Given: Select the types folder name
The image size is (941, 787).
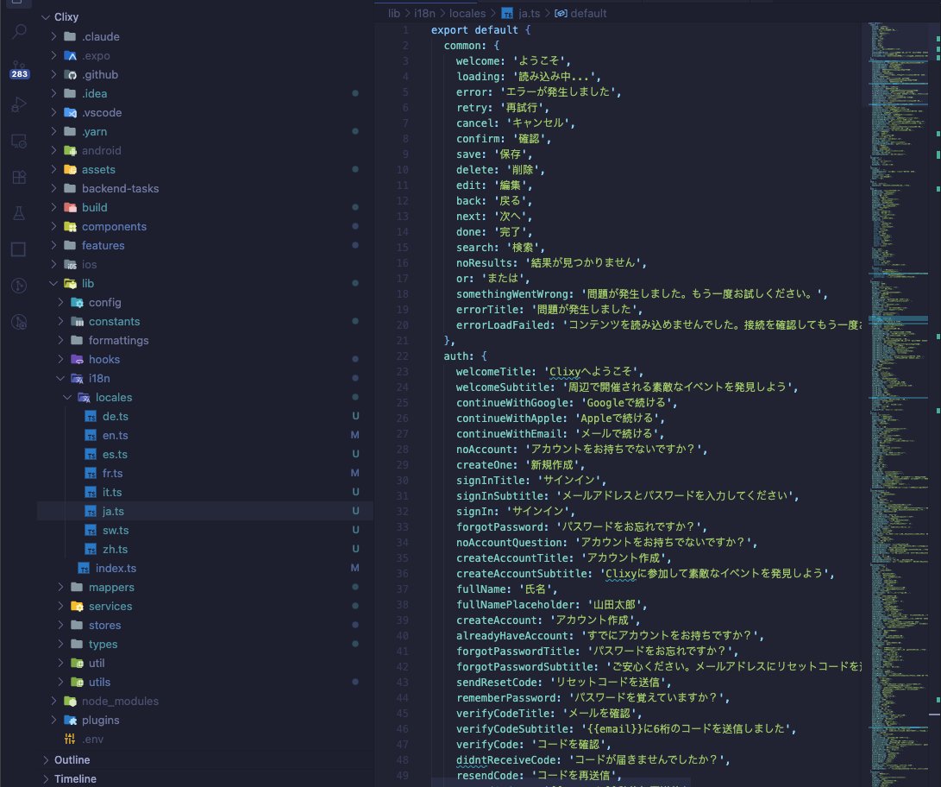Looking at the screenshot, I should [103, 644].
